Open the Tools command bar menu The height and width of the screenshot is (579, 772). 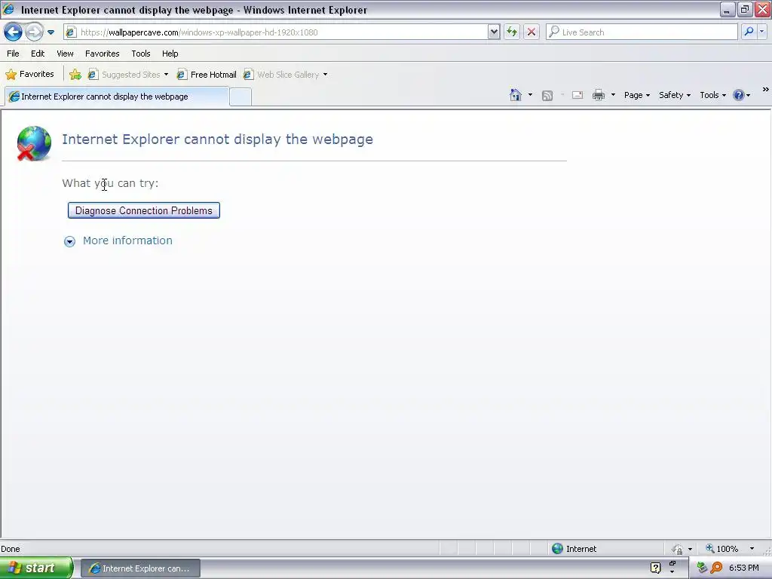[712, 95]
